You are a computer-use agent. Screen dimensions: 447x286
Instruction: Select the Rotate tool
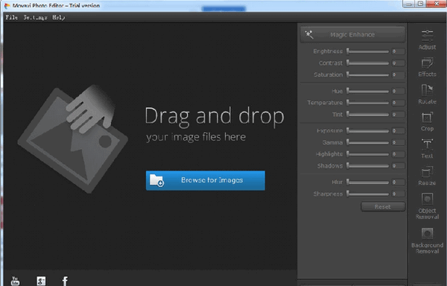pyautogui.click(x=427, y=95)
